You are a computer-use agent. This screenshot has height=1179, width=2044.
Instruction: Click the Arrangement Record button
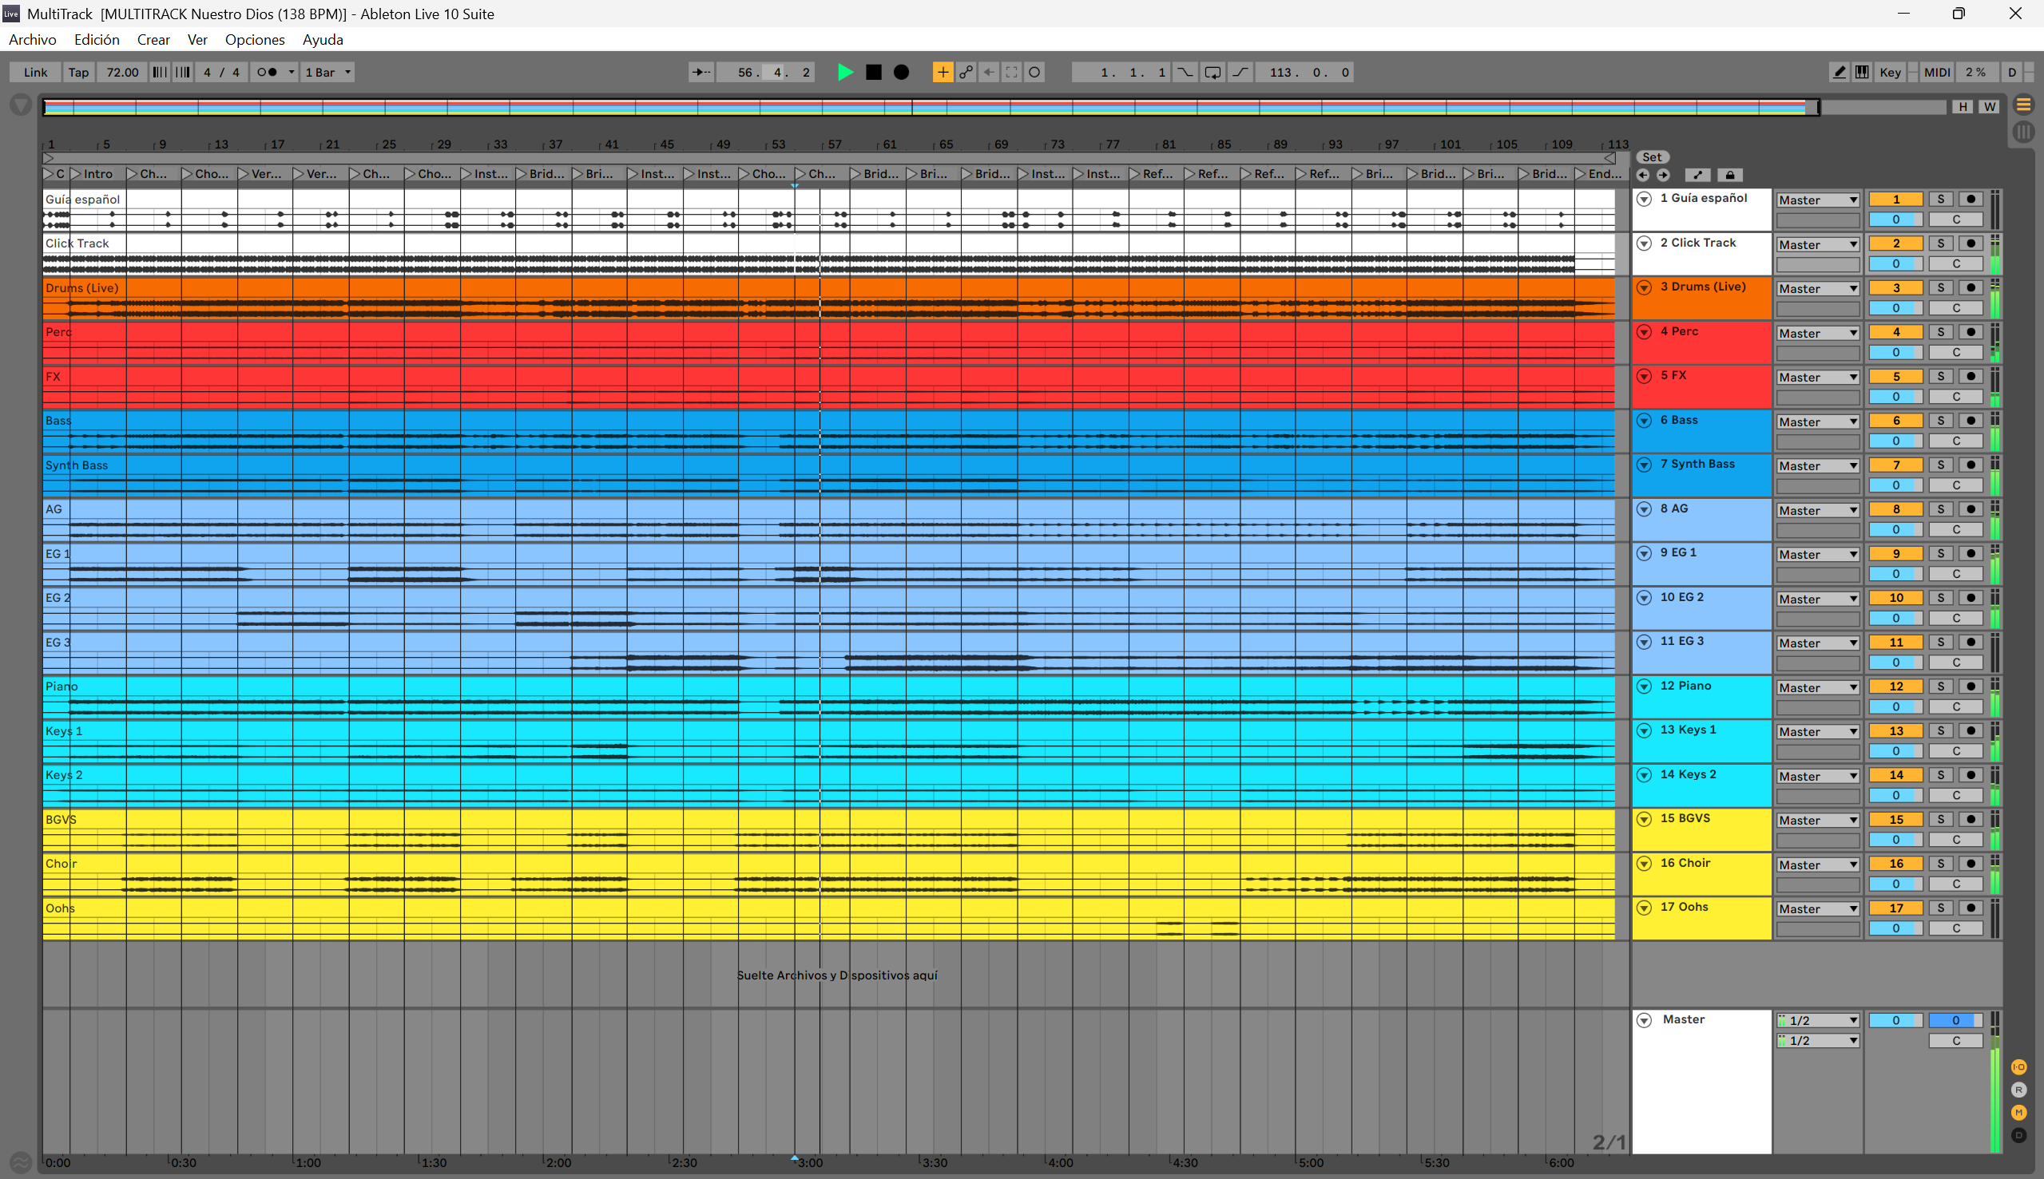pyautogui.click(x=901, y=72)
